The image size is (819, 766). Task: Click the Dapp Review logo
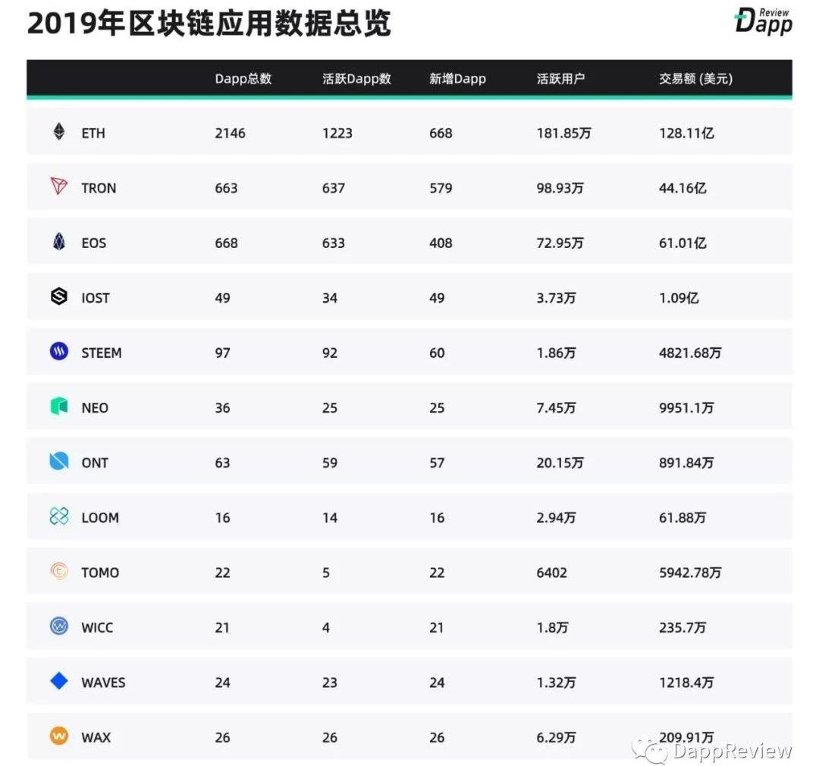pos(763,22)
